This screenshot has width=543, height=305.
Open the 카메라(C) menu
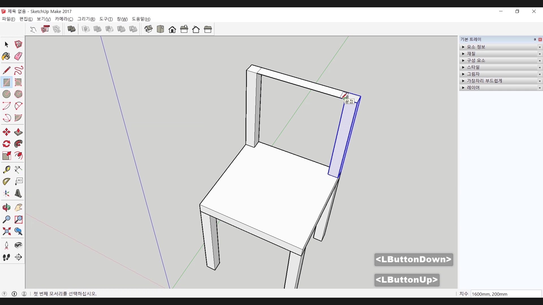[x=64, y=19]
